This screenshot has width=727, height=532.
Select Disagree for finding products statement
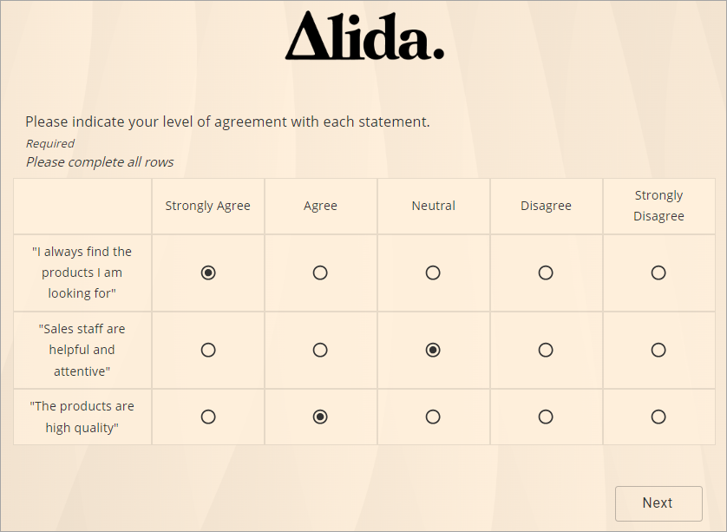coord(546,272)
